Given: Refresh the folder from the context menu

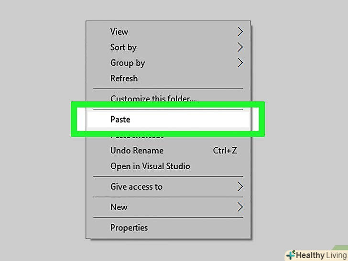Looking at the screenshot, I should point(124,78).
